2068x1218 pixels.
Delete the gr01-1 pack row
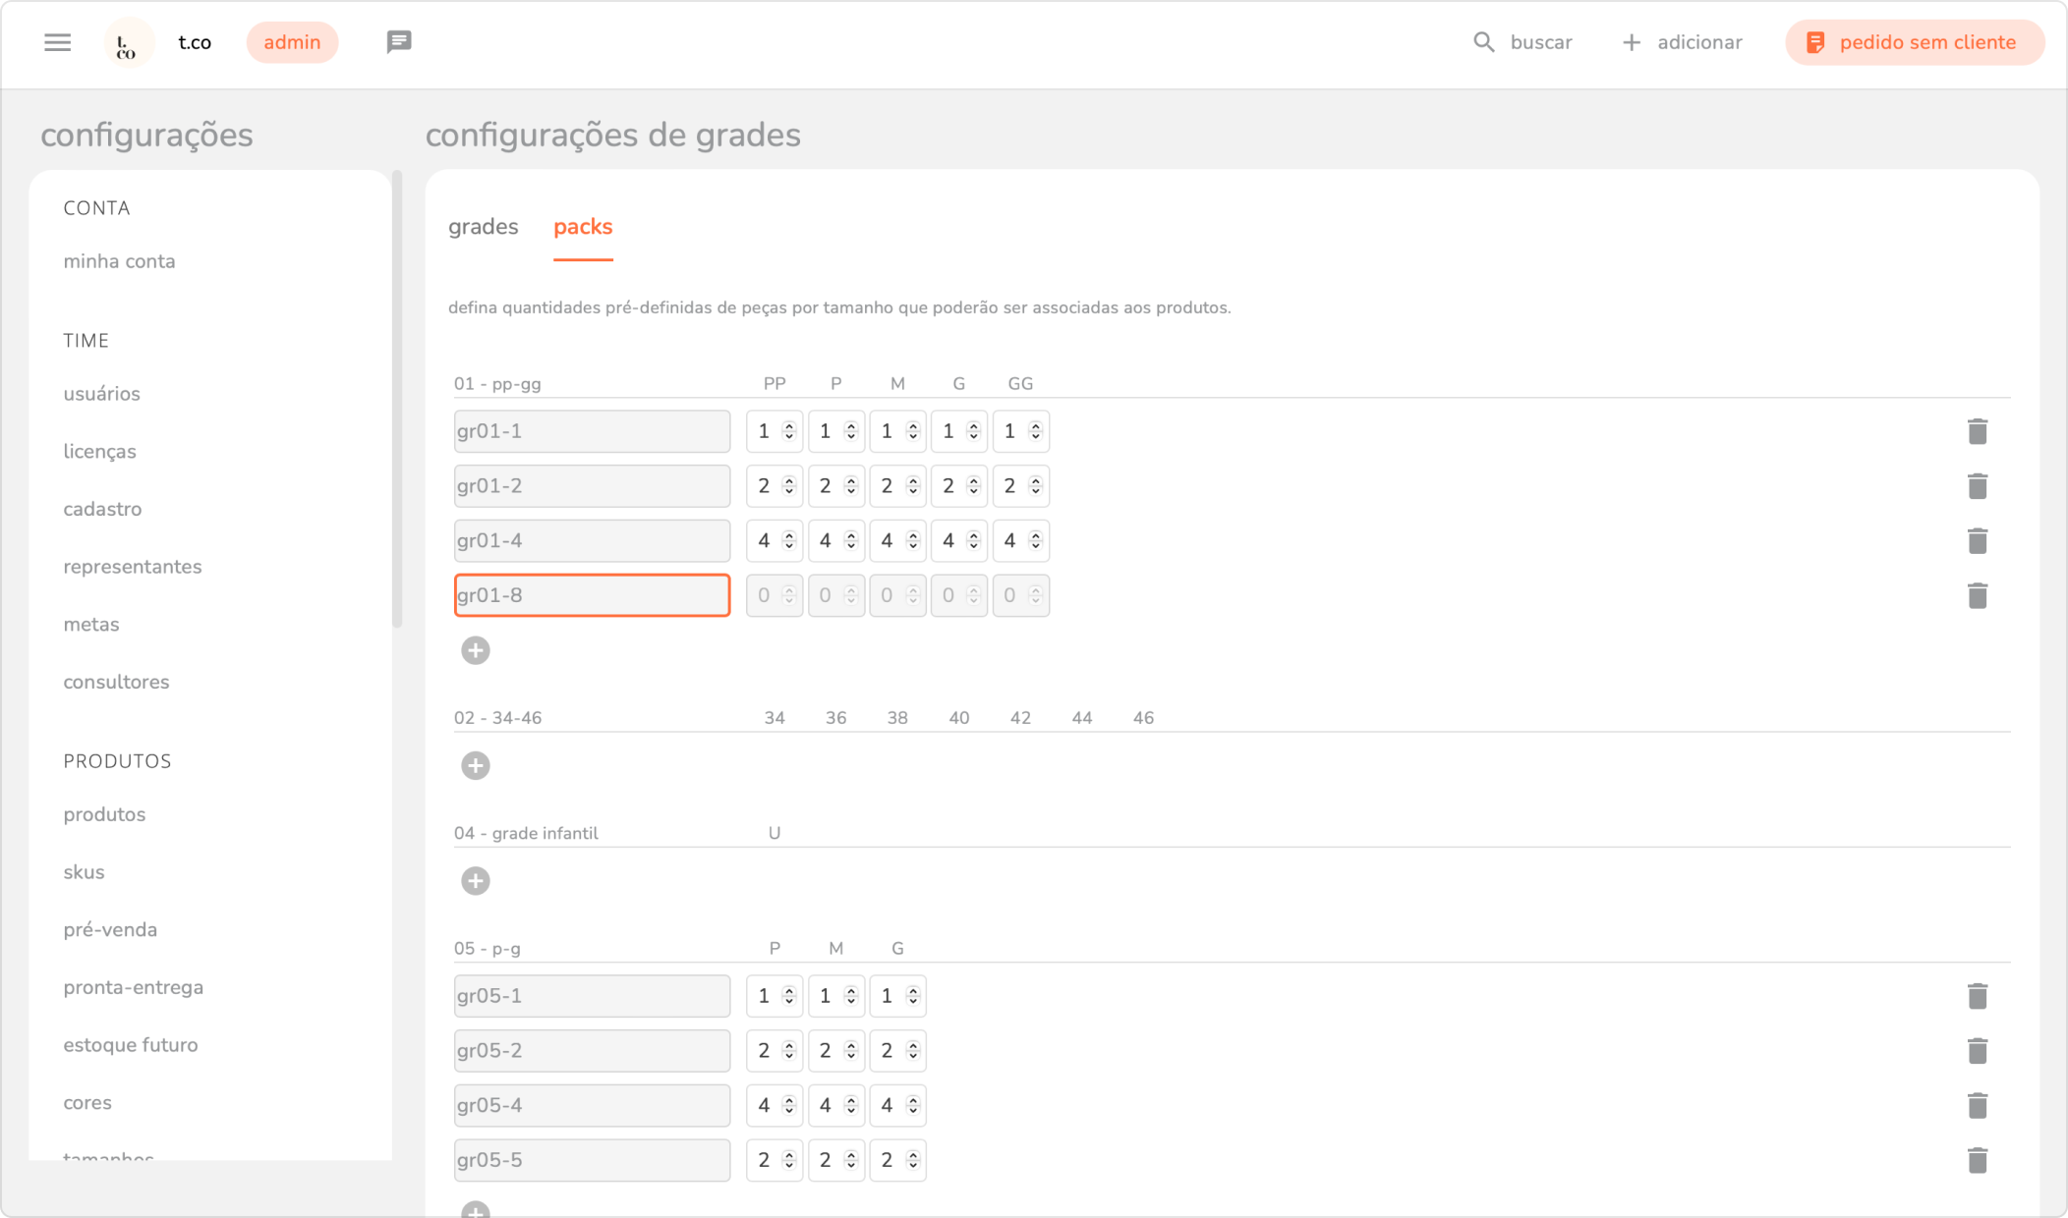(x=1978, y=431)
